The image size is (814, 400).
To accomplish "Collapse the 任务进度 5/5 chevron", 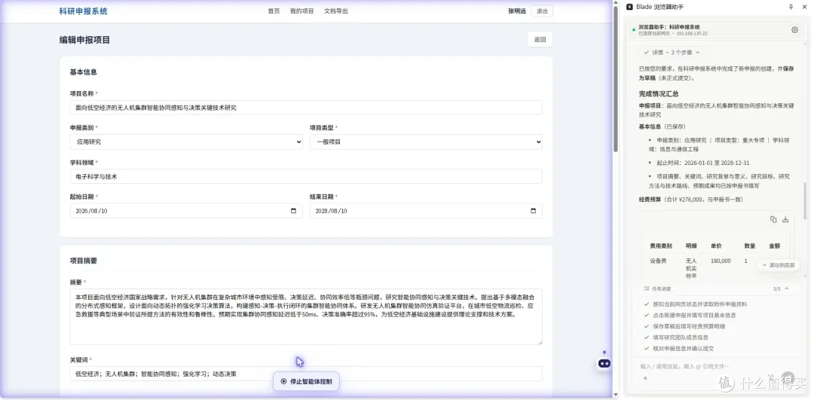I will (x=787, y=289).
